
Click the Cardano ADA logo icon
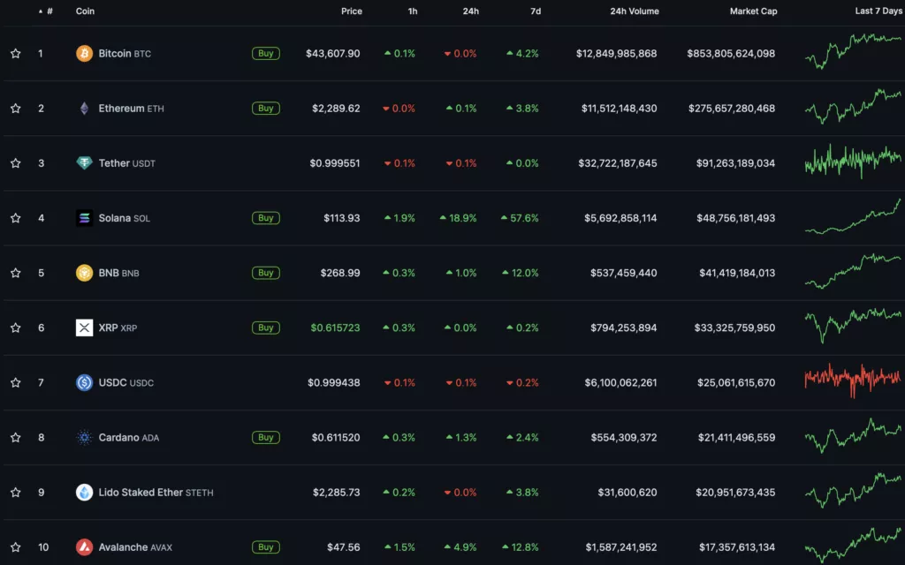pyautogui.click(x=84, y=437)
